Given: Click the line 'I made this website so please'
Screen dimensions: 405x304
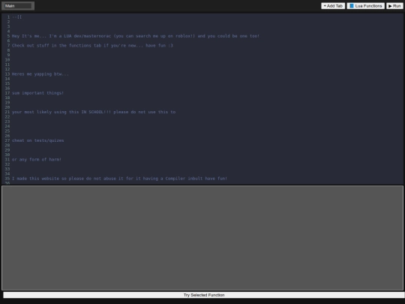Looking at the screenshot, I should pyautogui.click(x=119, y=179).
